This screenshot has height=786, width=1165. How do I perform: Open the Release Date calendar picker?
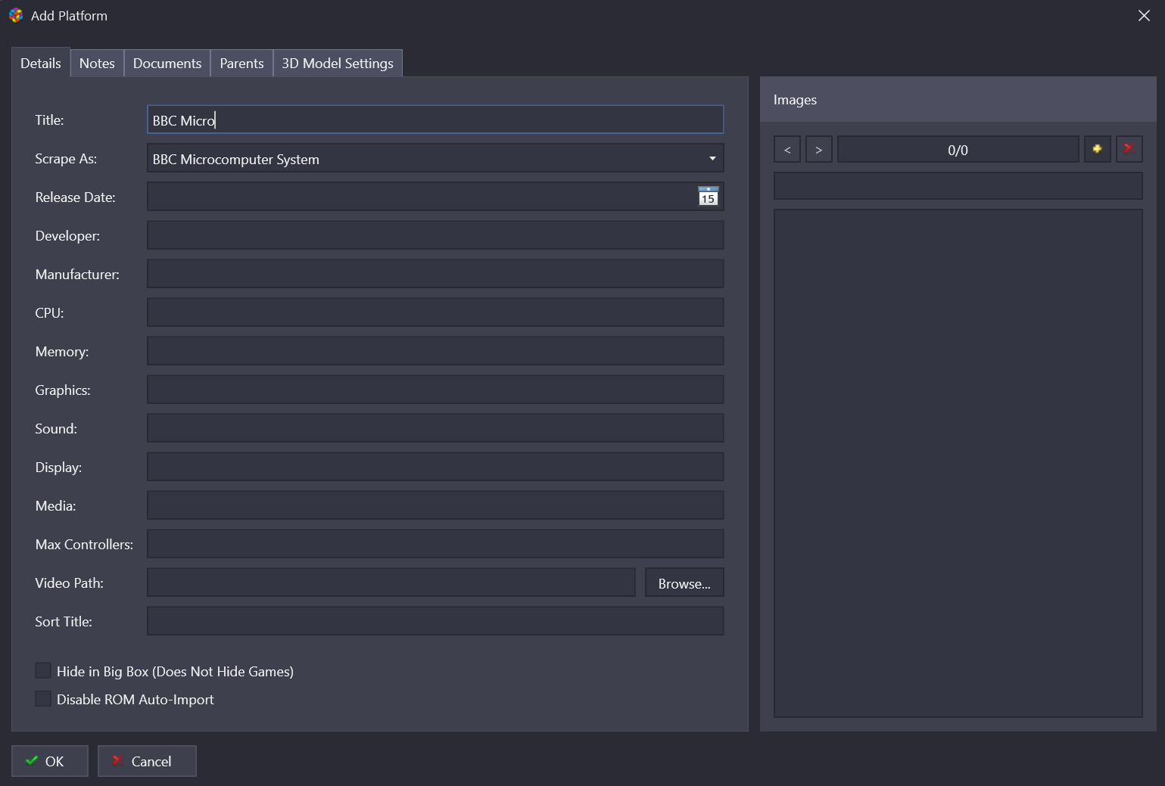click(x=708, y=197)
